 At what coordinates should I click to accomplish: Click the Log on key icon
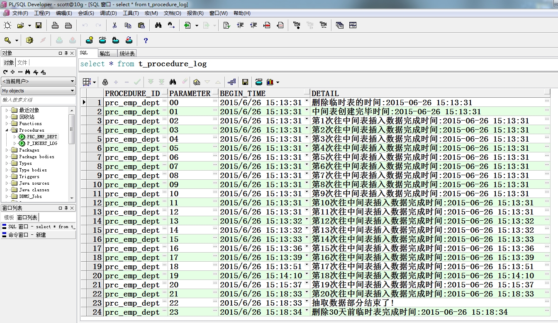[x=7, y=41]
